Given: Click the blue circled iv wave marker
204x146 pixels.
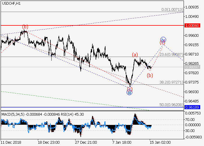Looking at the screenshot, I should tap(163, 39).
